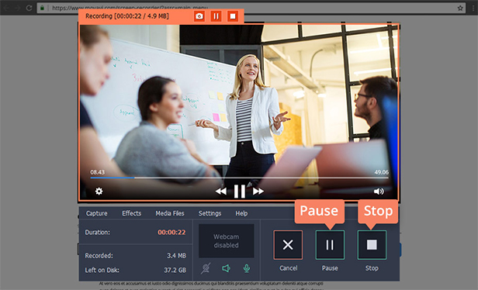Open the Help menu
Image resolution: width=478 pixels, height=290 pixels.
pos(241,213)
